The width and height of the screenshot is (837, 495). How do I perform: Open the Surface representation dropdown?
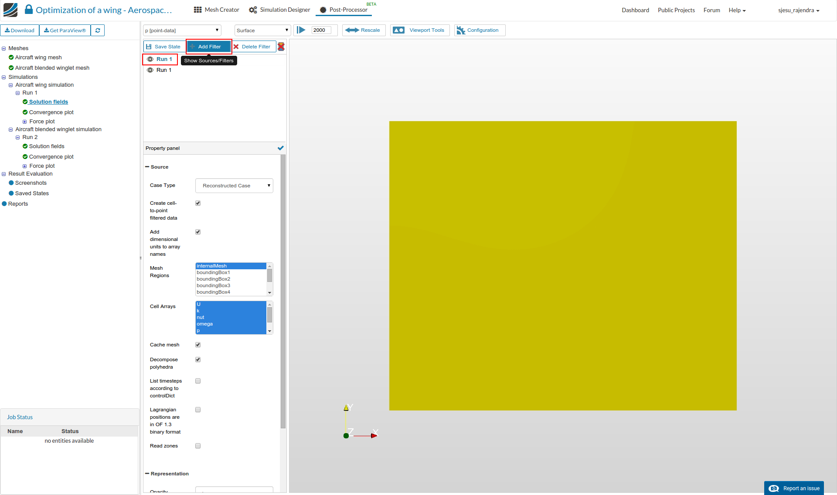[x=262, y=31]
